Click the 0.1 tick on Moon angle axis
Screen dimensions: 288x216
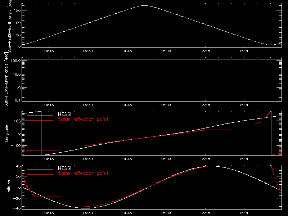tap(18, 100)
